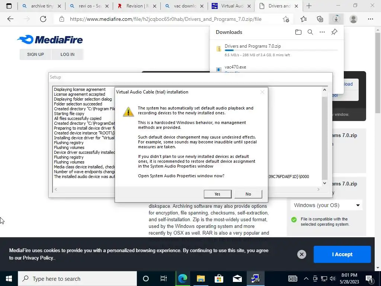Open File Explorer from the taskbar
381x286 pixels.
201,279
